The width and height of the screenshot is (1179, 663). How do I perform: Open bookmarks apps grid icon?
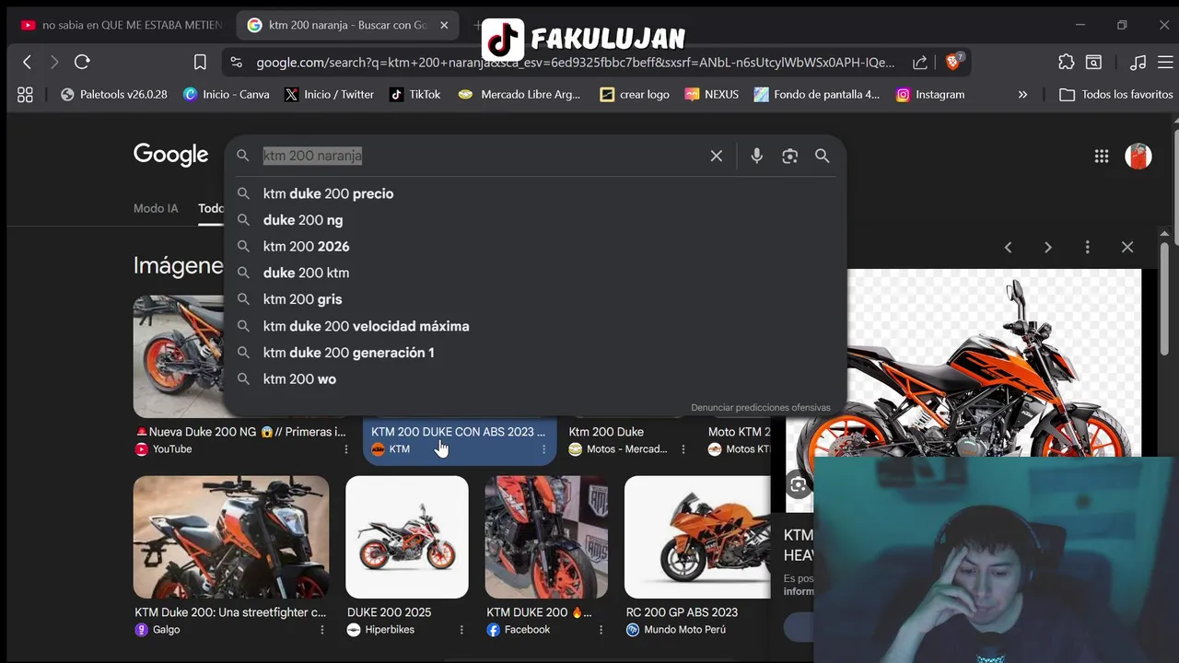point(25,94)
